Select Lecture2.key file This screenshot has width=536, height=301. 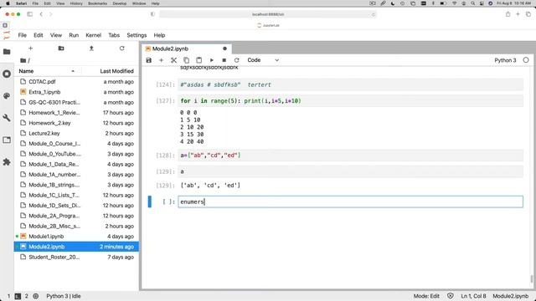point(76,133)
